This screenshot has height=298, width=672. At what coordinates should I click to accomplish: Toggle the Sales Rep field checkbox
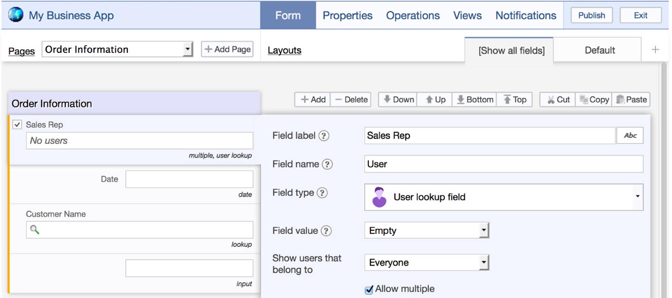[x=17, y=124]
